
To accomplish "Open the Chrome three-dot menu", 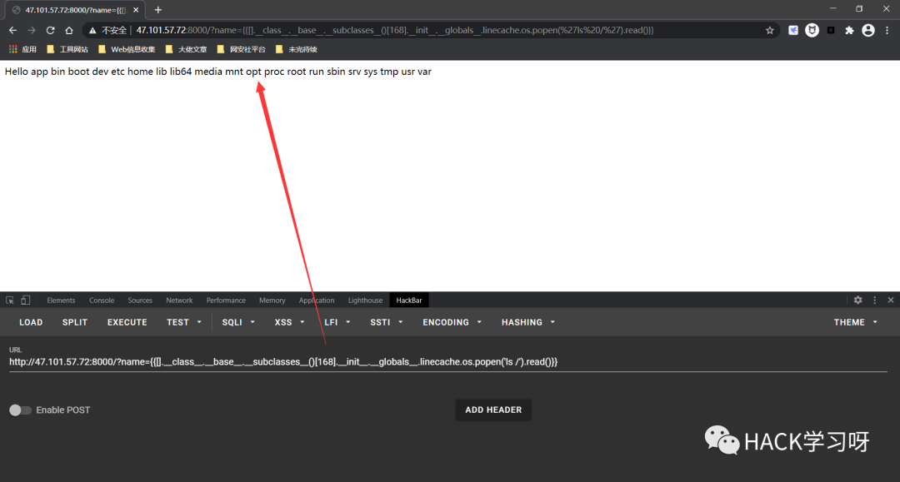I will (x=887, y=30).
